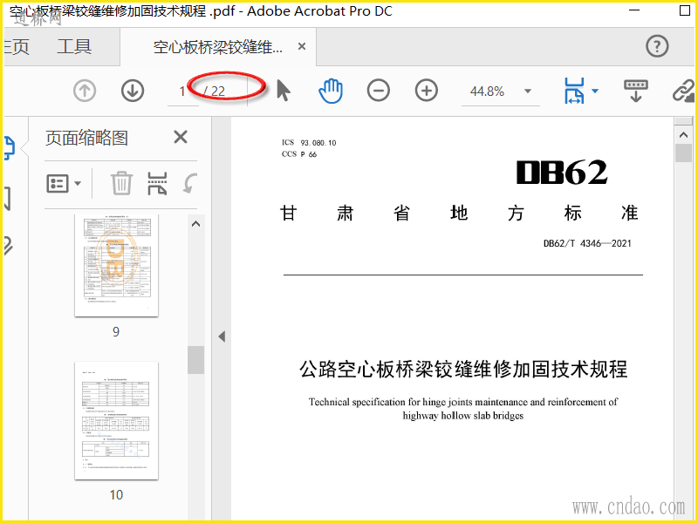Close the 空心板桥梁铰缝维 document tab

pyautogui.click(x=302, y=46)
